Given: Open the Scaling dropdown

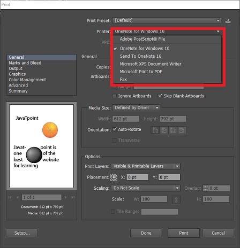Looking at the screenshot, I should [x=146, y=188].
